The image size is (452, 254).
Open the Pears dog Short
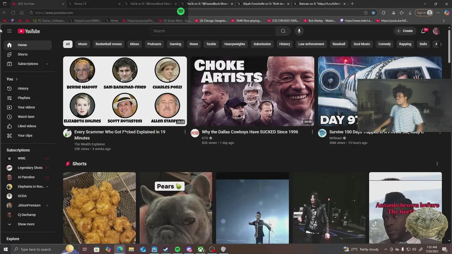(x=176, y=208)
